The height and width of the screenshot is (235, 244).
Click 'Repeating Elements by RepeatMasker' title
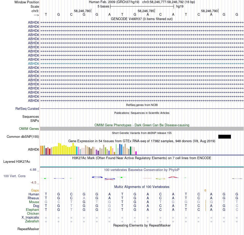point(142,225)
